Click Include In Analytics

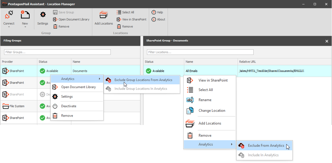point(264,155)
